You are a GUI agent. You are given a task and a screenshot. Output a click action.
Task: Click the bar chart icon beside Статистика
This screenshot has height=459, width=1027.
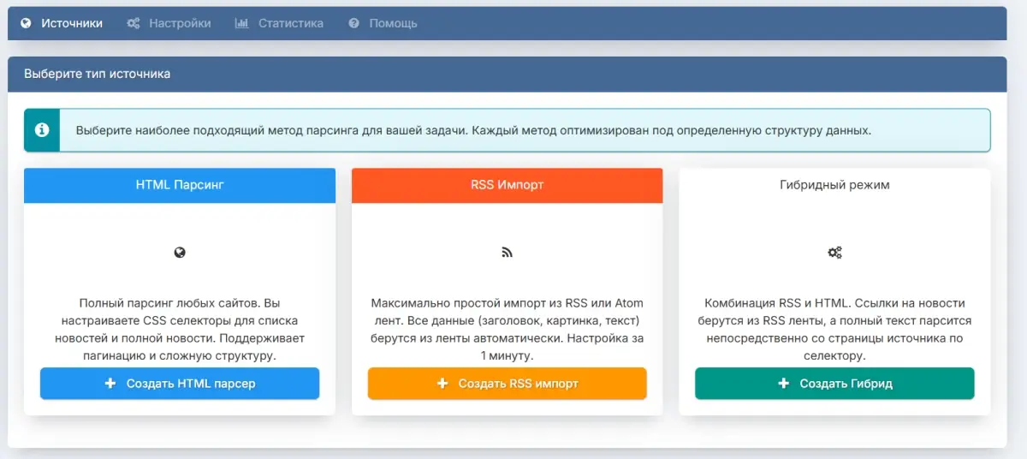click(x=241, y=23)
